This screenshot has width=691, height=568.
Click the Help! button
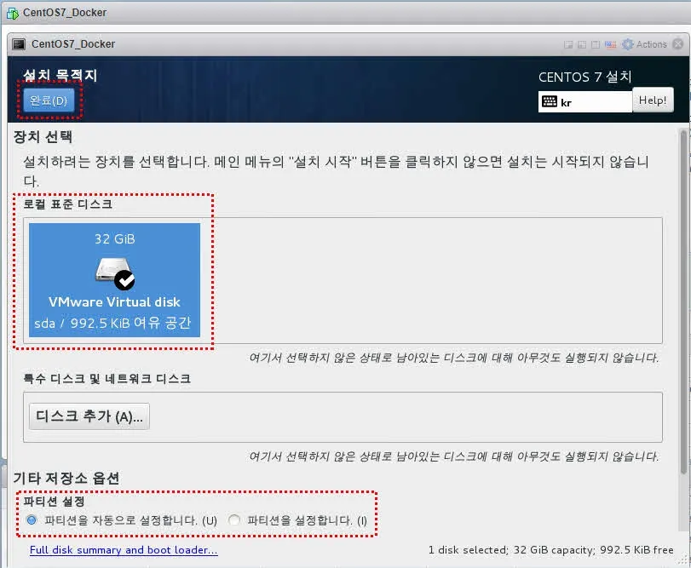pos(653,100)
